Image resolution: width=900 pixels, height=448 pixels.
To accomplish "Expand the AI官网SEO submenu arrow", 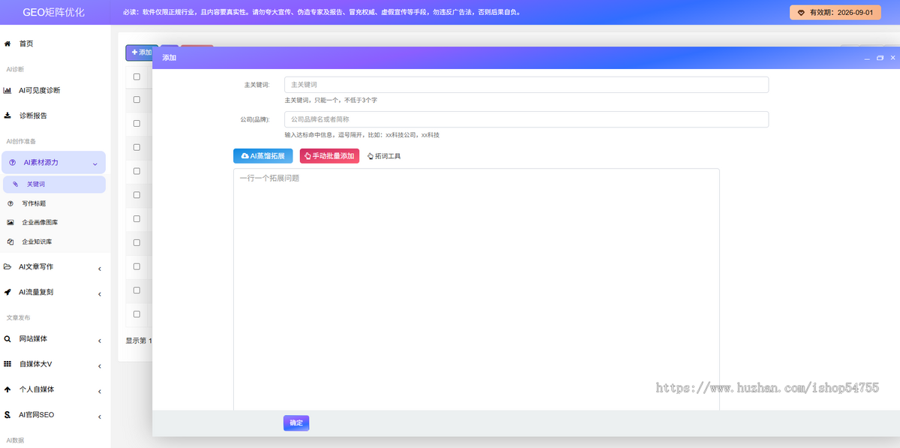I will [100, 416].
